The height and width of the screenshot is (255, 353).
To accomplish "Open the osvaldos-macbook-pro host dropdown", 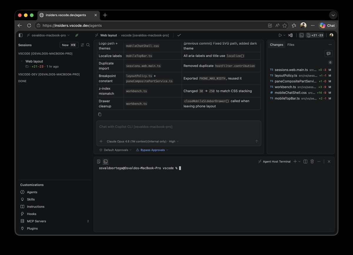I will point(48,35).
